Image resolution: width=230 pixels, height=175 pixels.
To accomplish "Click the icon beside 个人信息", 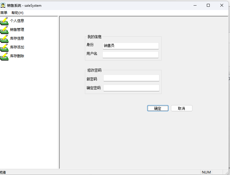I will point(4,21).
